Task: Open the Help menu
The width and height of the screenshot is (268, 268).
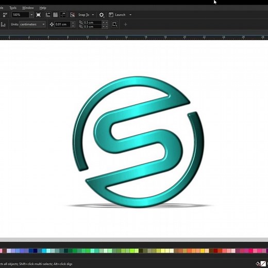Action: 43,8
